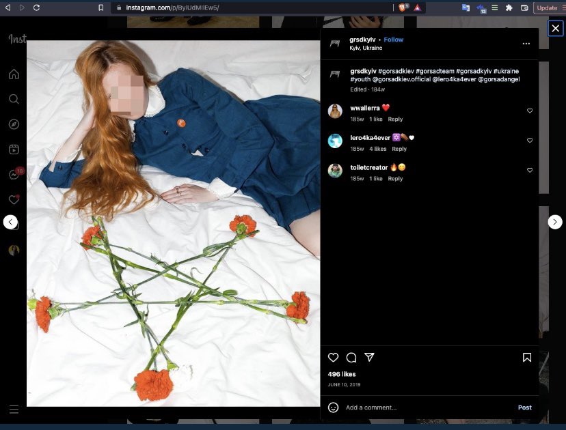
Task: Follow the grsdkyiv account
Action: coord(394,40)
